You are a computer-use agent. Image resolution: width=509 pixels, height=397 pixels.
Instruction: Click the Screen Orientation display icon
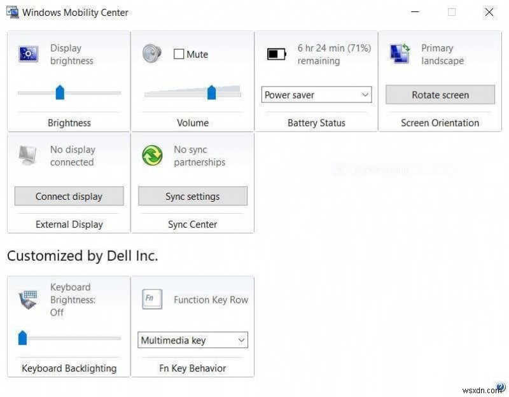point(400,54)
